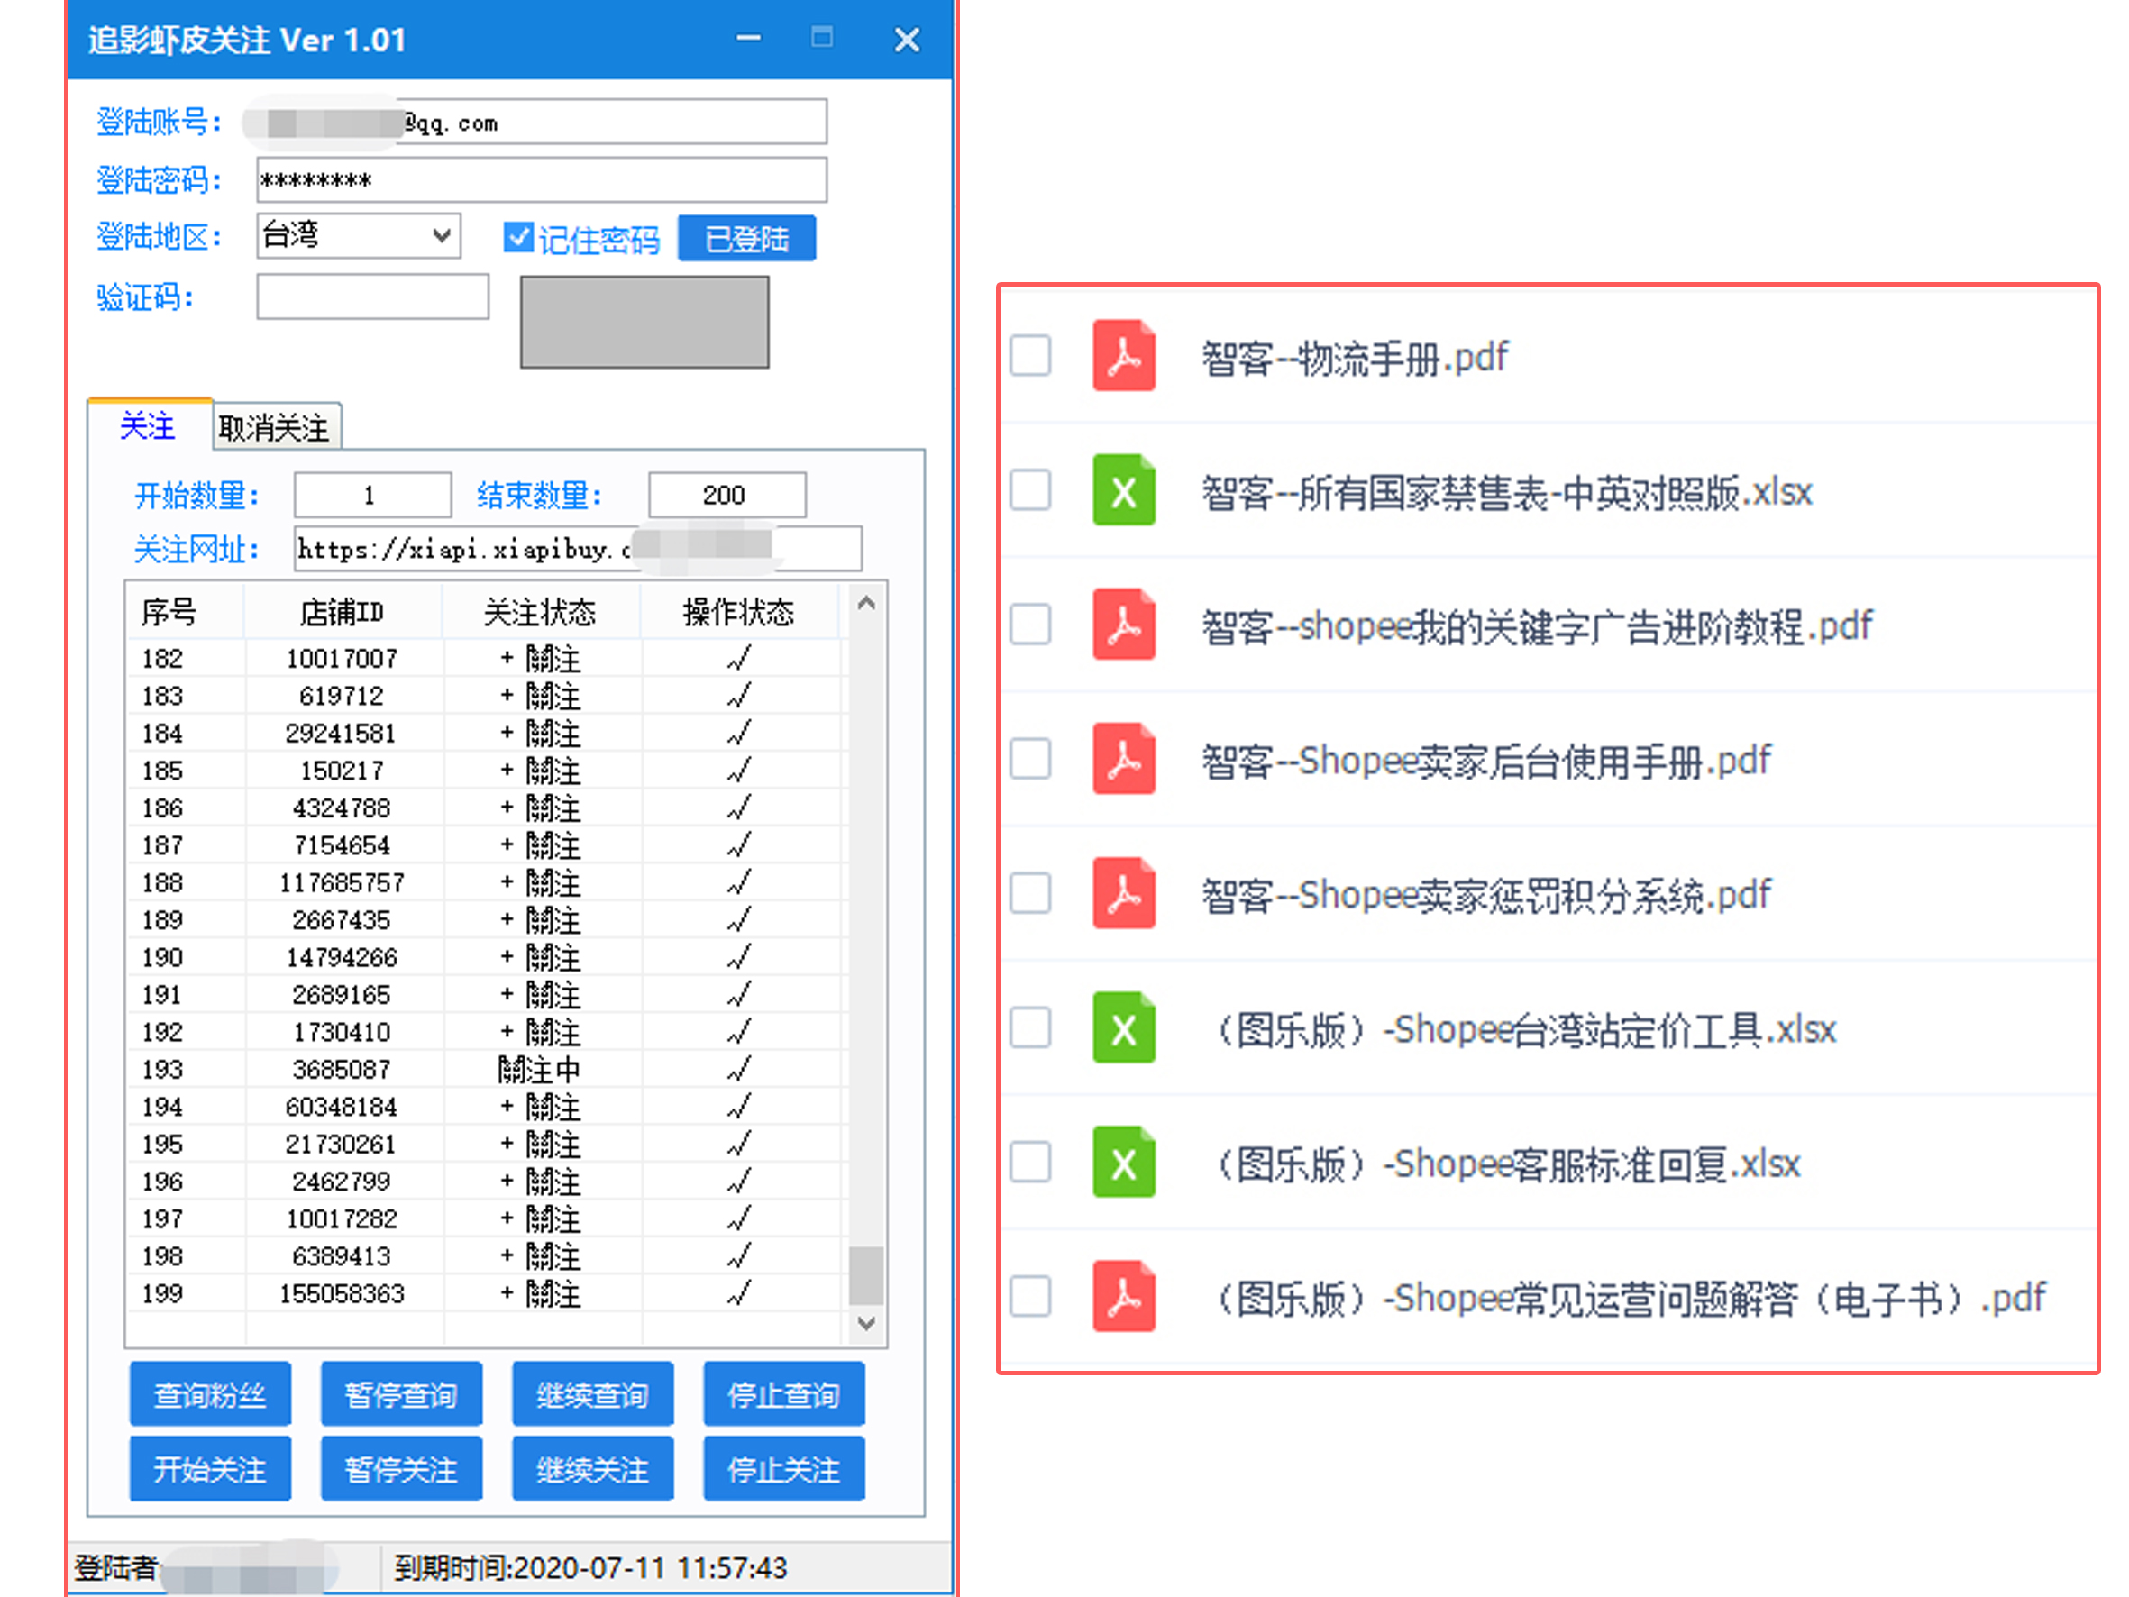2129x1597 pixels.
Task: Click the scroll up arrow of the shop list
Action: point(866,604)
